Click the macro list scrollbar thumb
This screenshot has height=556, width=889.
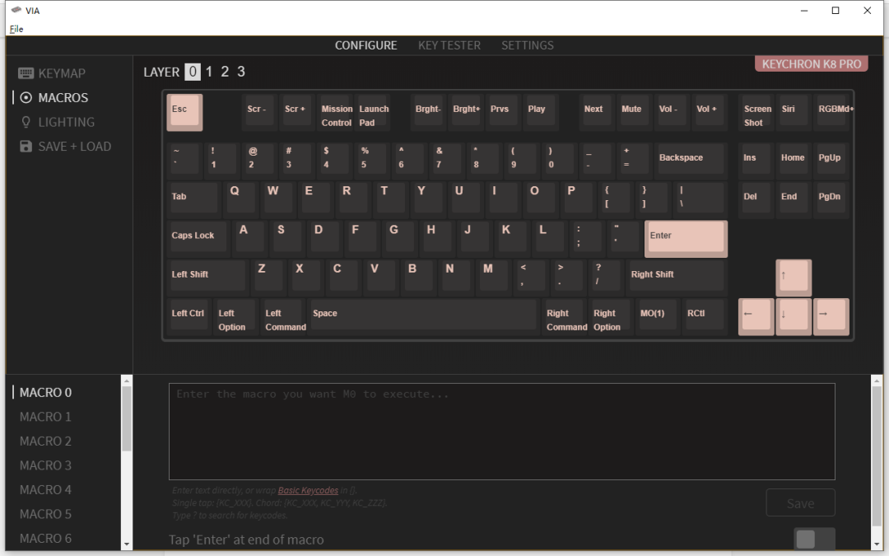tap(127, 418)
